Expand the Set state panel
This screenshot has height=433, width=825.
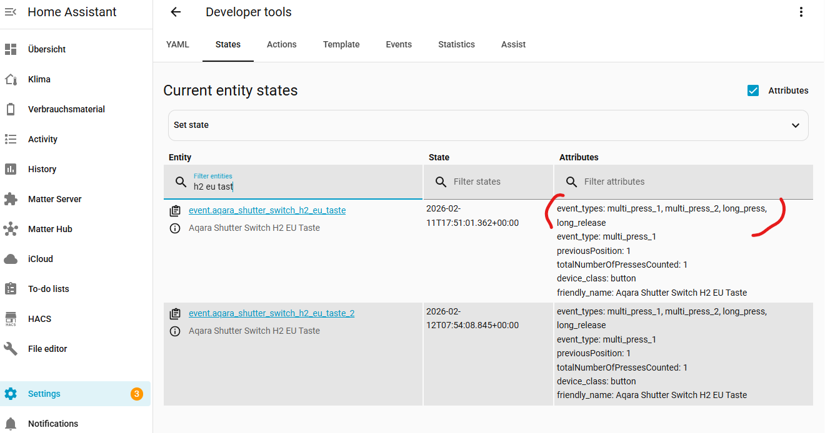click(487, 125)
